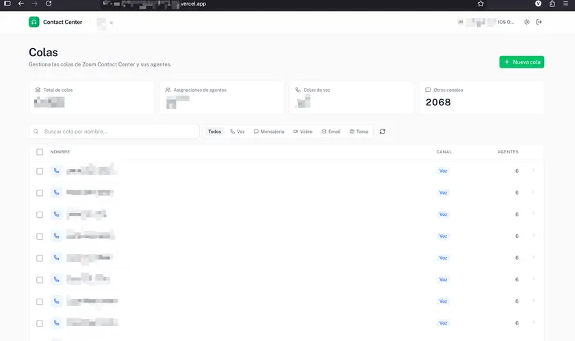Check the fifth queue row checkbox

click(40, 258)
